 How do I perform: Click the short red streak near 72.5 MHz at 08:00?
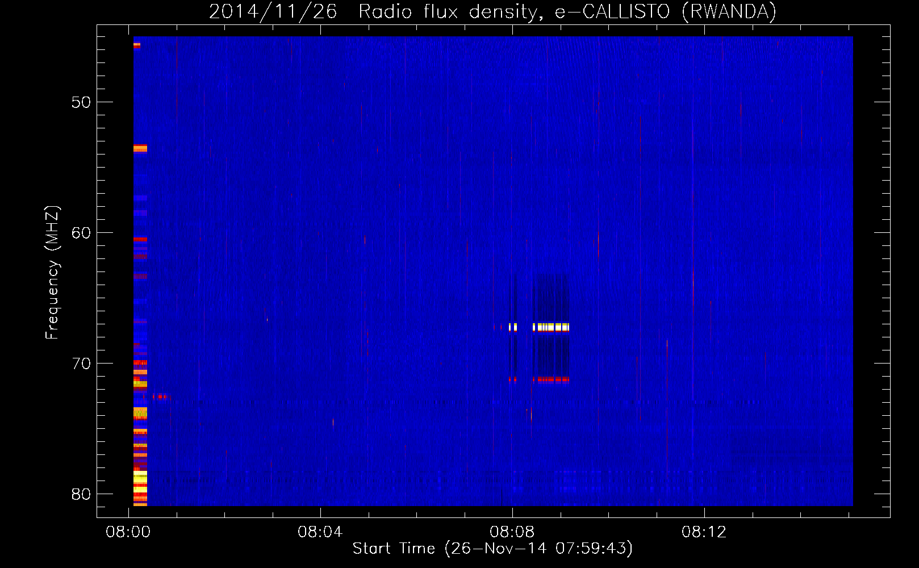click(160, 396)
